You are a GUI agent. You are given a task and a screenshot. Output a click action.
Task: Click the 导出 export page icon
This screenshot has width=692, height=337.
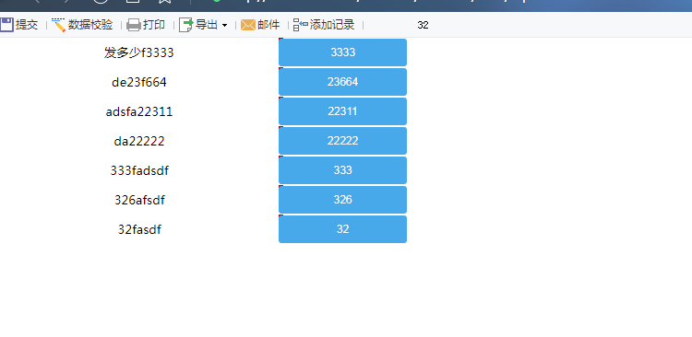[x=185, y=25]
